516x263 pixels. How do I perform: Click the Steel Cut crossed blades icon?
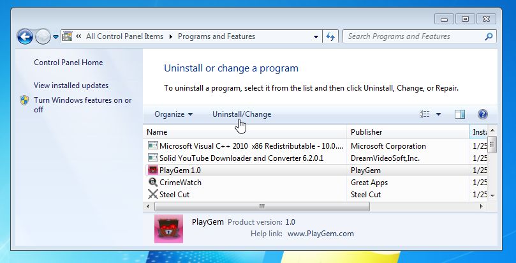point(152,194)
